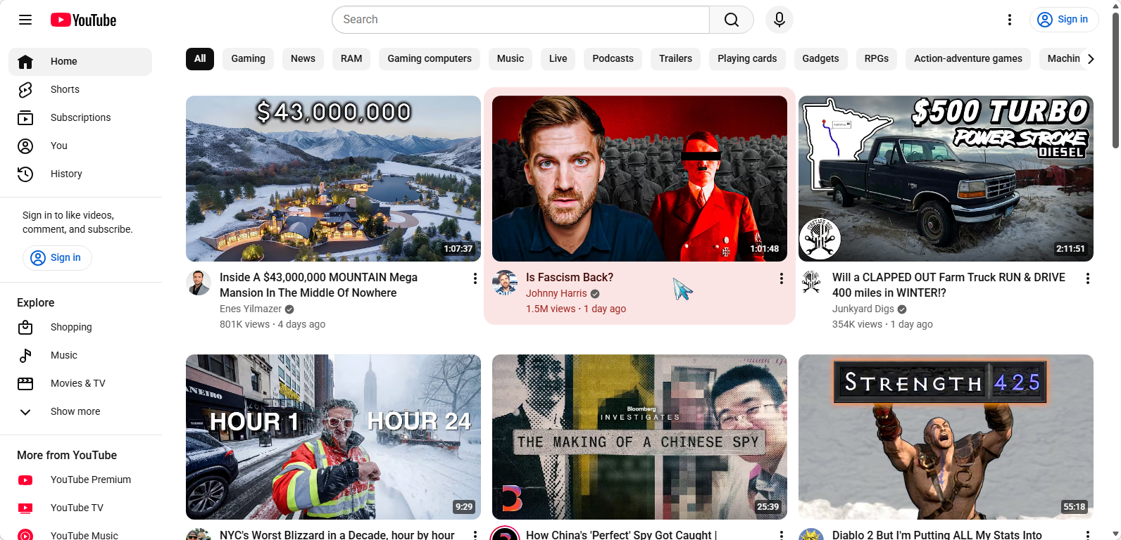
Task: Click the search magnifier button
Action: (x=732, y=20)
